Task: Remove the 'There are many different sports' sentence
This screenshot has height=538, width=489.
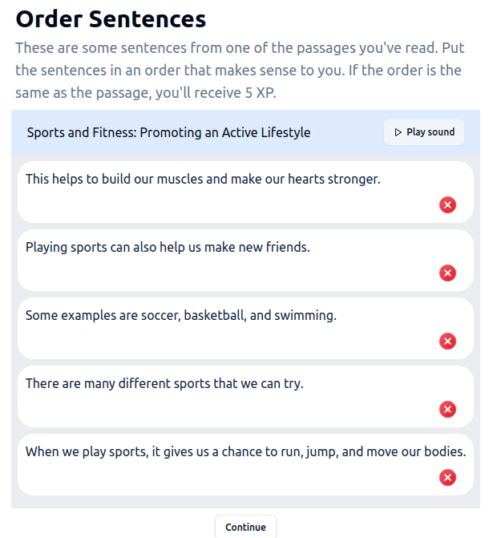Action: click(x=447, y=410)
